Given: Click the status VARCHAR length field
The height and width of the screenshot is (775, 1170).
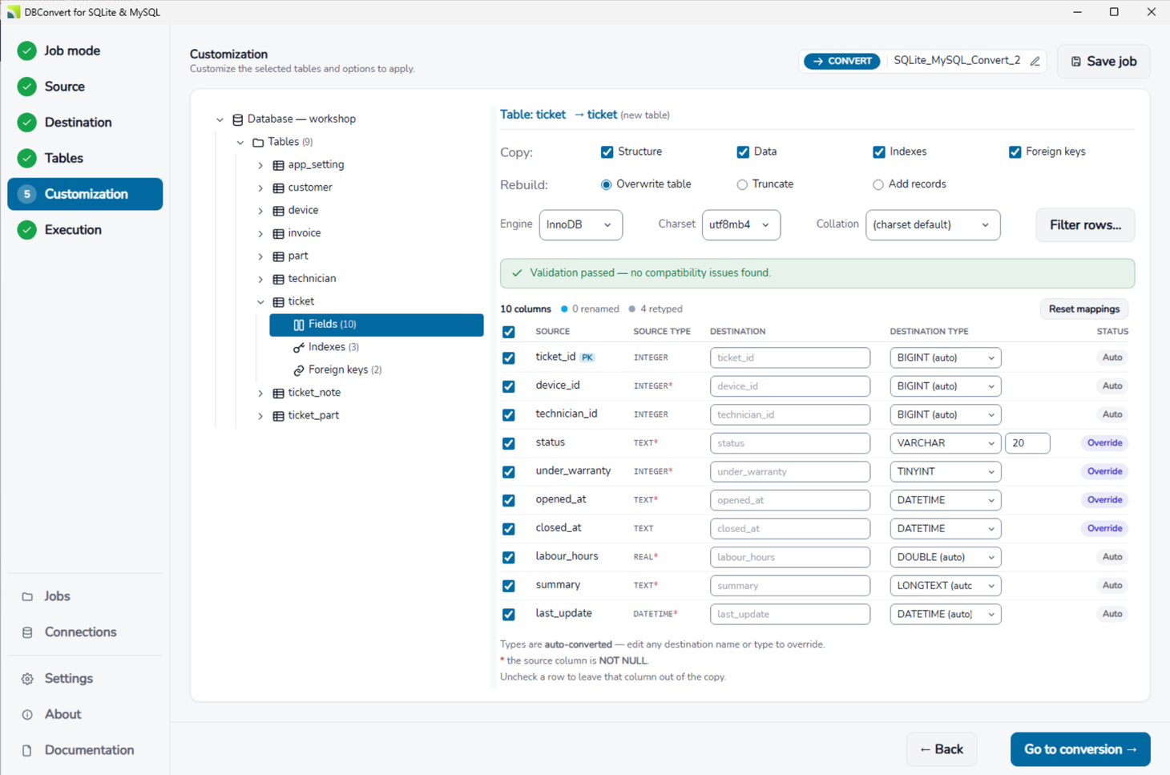Looking at the screenshot, I should [1027, 443].
